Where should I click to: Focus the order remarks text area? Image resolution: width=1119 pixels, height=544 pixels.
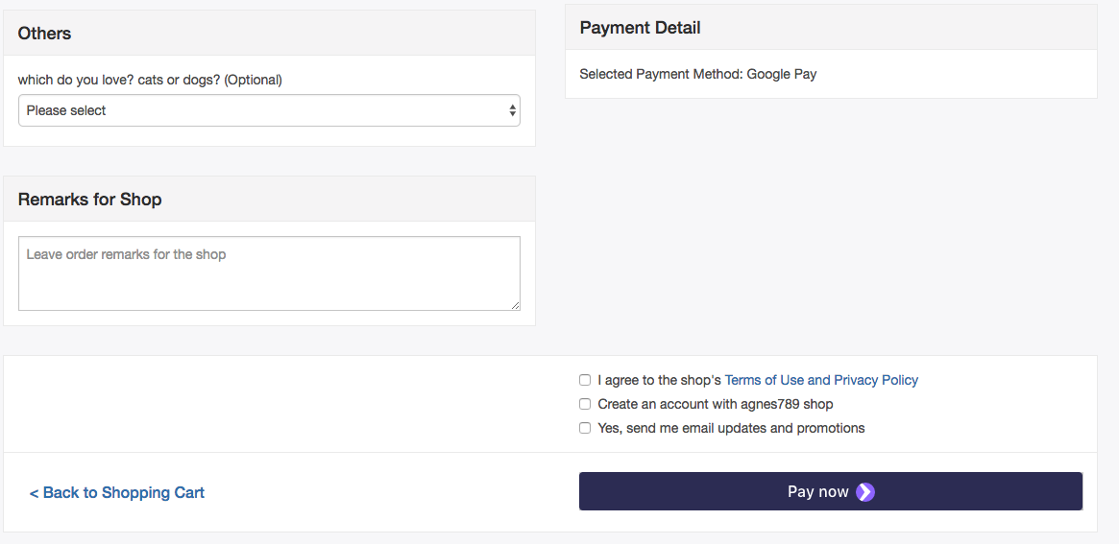269,273
